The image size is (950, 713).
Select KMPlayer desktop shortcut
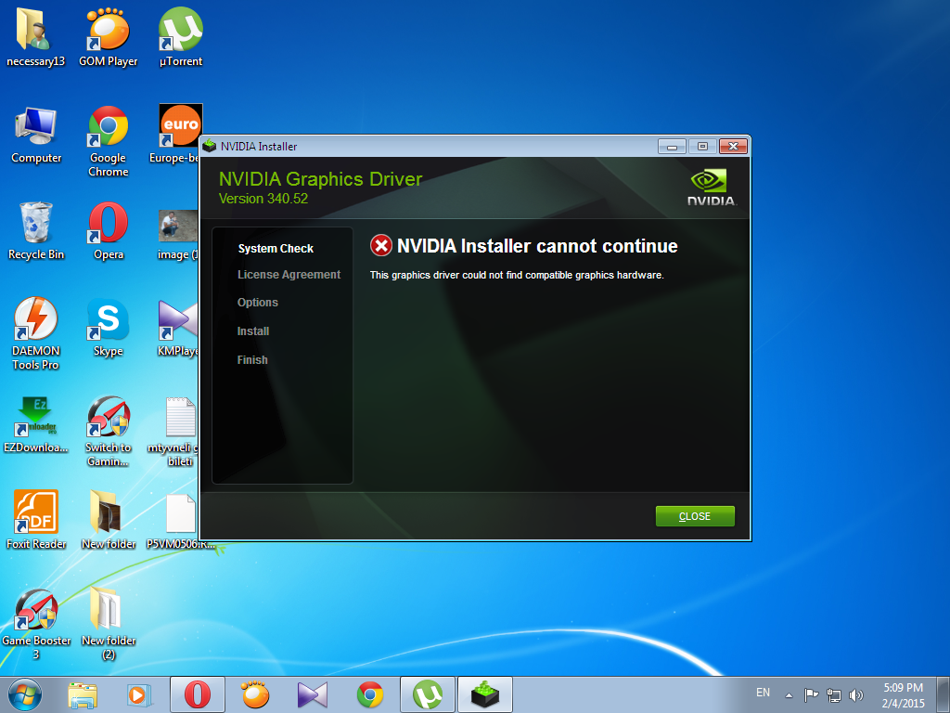pyautogui.click(x=177, y=328)
